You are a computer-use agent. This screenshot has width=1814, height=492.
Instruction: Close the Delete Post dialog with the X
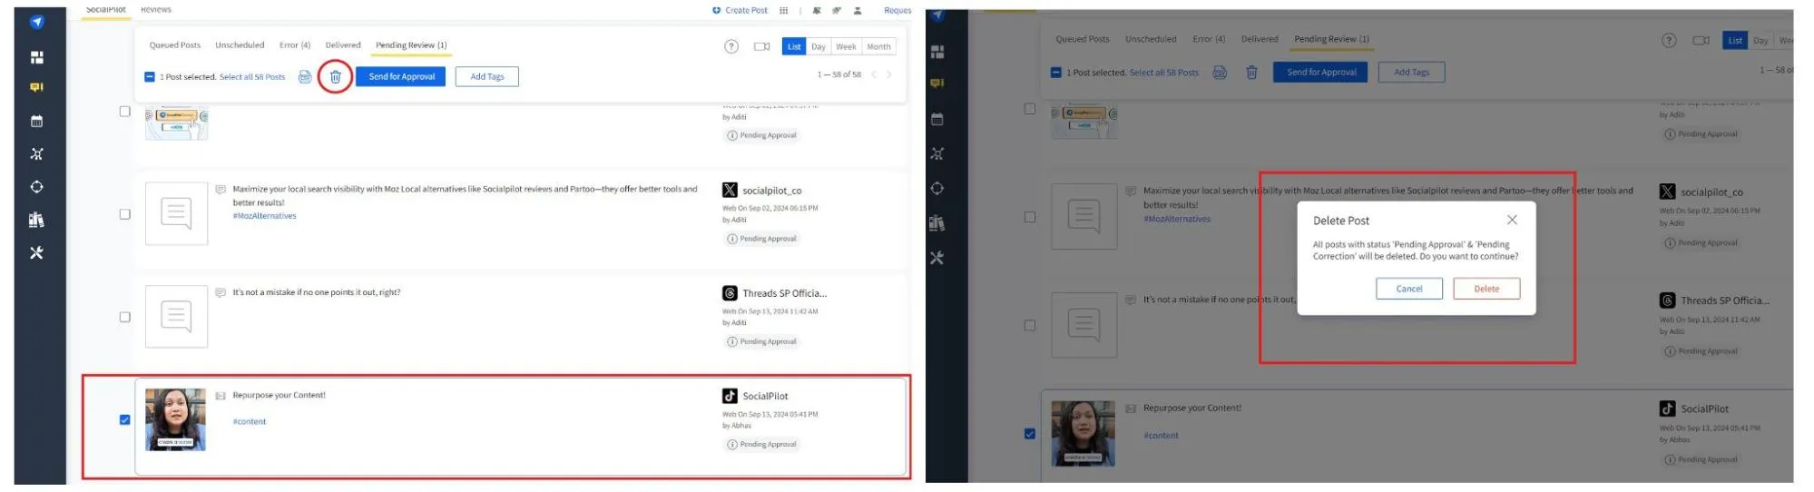(x=1512, y=220)
